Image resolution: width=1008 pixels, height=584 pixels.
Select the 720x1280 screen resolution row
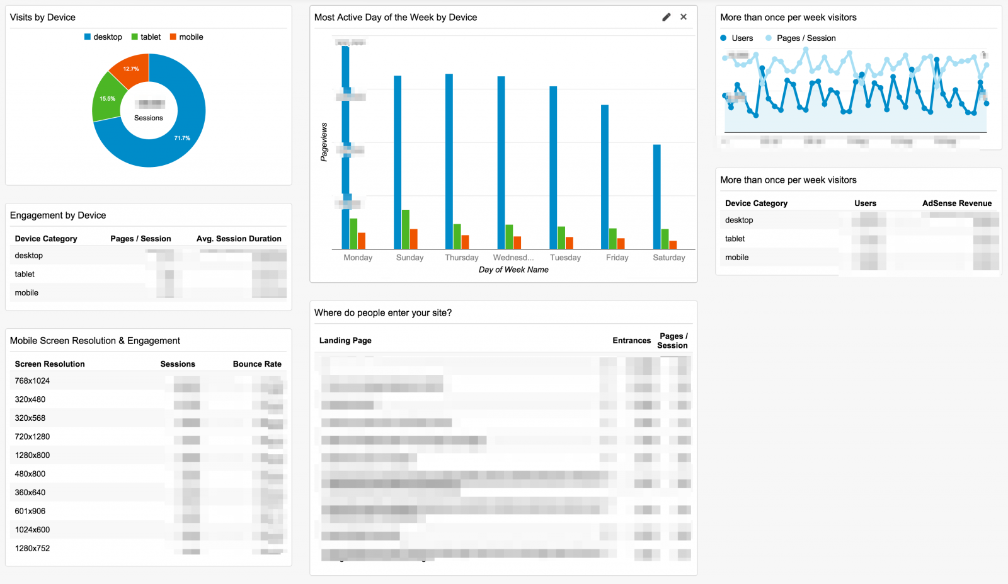point(149,437)
